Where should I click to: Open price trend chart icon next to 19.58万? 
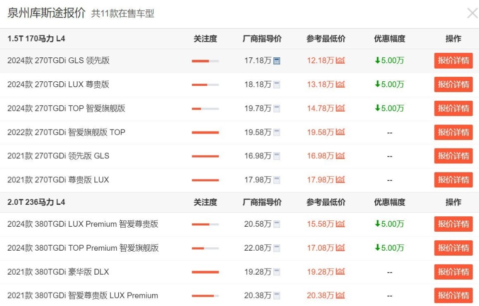(340, 132)
